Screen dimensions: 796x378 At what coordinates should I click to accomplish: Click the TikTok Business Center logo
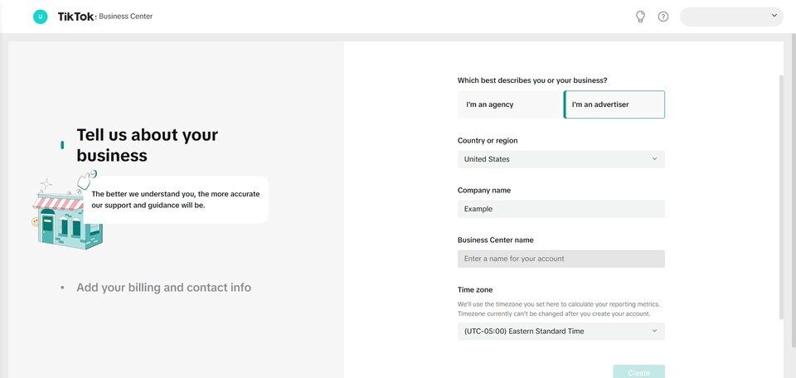pos(104,17)
